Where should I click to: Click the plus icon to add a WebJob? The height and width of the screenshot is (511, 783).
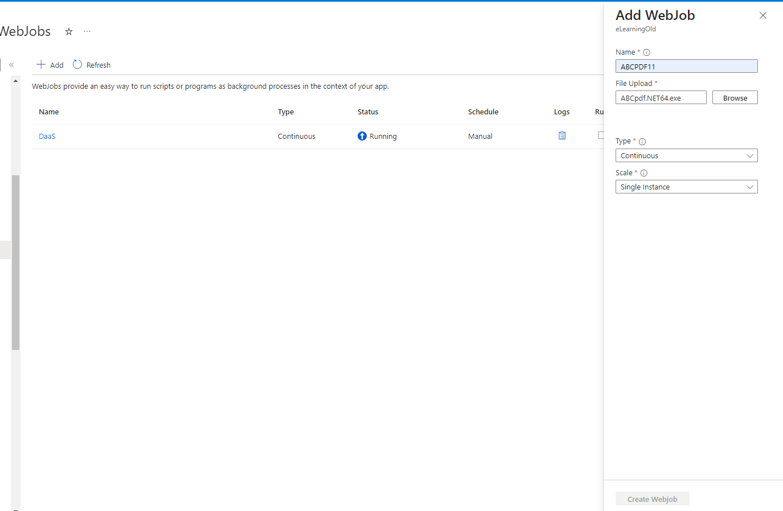40,64
